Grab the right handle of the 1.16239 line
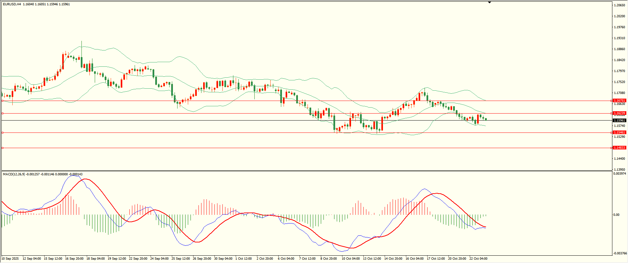This screenshot has height=263, width=628. [611, 113]
